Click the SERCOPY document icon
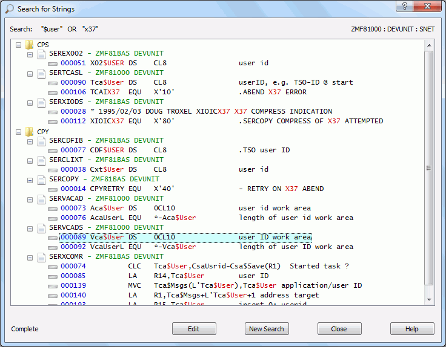The image size is (446, 347). pyautogui.click(x=42, y=180)
